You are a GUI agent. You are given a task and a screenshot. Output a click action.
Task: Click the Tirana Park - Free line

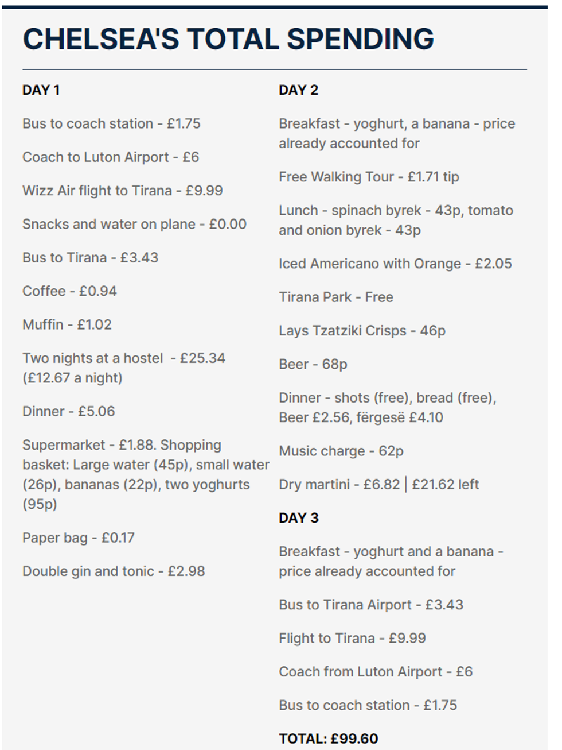[336, 297]
